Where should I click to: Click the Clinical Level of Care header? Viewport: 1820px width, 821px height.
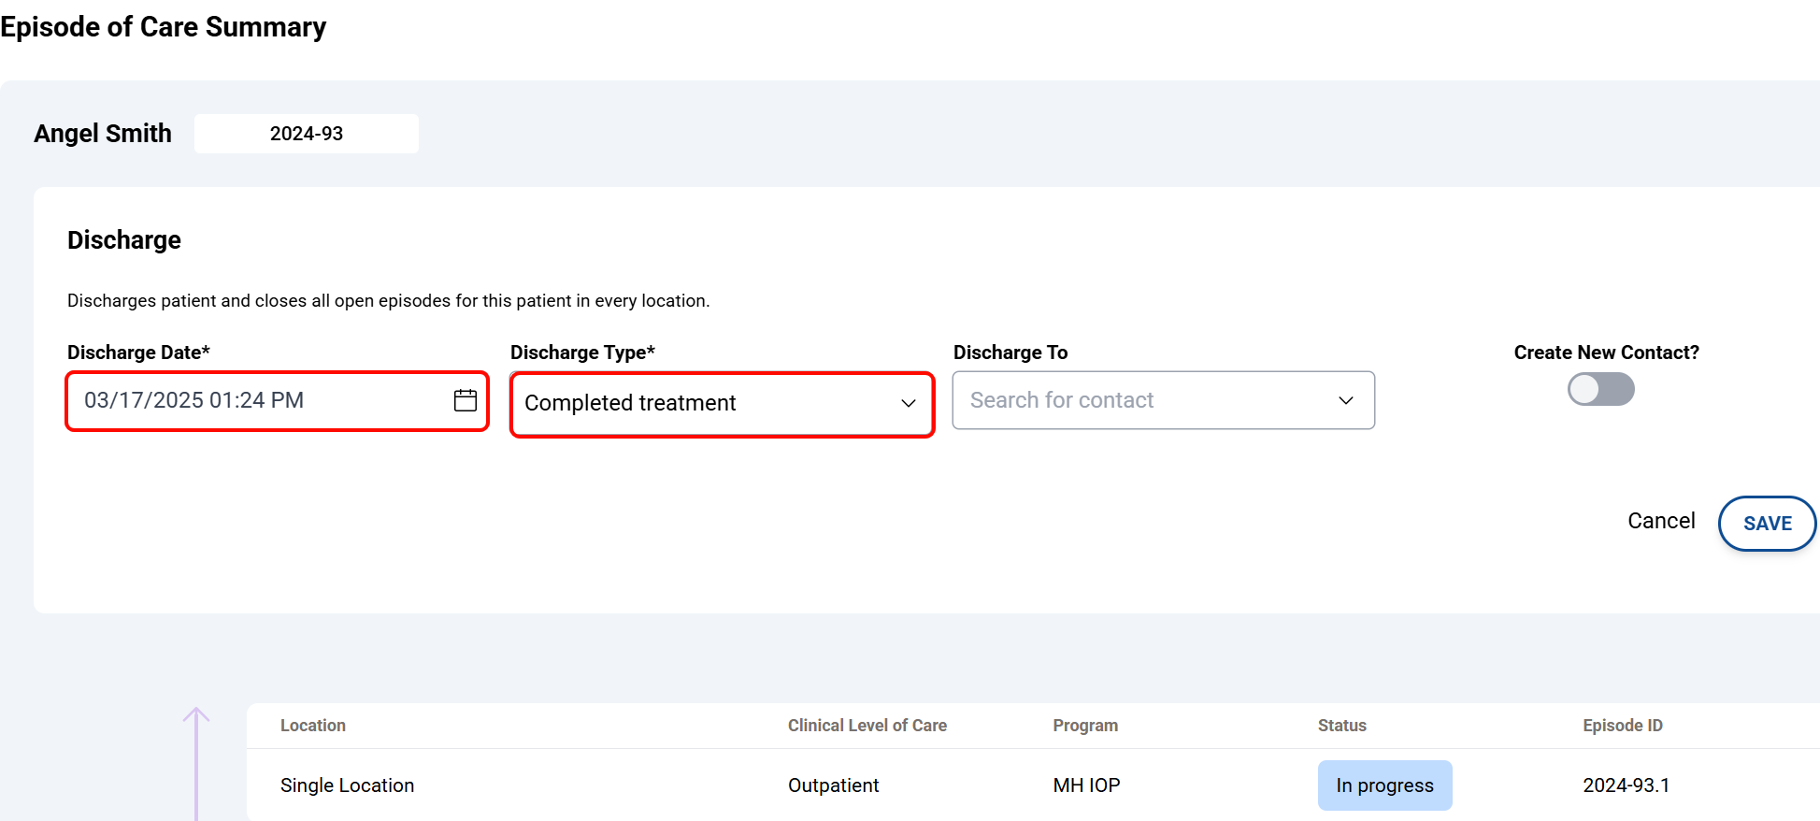click(x=867, y=726)
